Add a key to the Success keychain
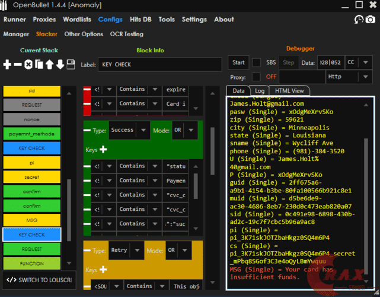This screenshot has width=380, height=297. pyautogui.click(x=103, y=150)
